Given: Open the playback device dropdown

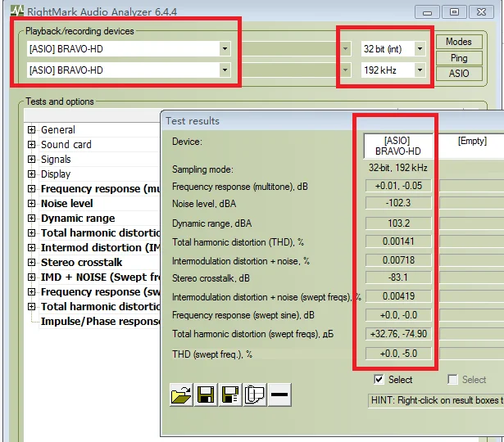Looking at the screenshot, I should [225, 49].
